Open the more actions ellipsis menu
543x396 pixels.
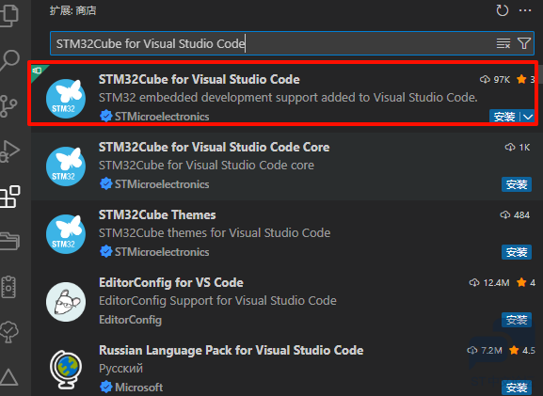click(x=525, y=10)
